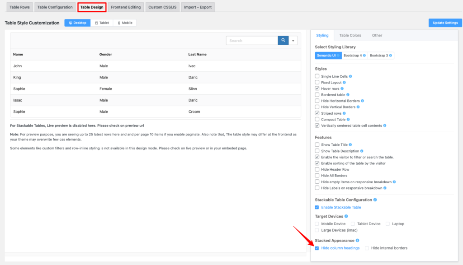The width and height of the screenshot is (463, 265).
Task: Click info icon on Bootstrap 3 button
Action: click(391, 56)
